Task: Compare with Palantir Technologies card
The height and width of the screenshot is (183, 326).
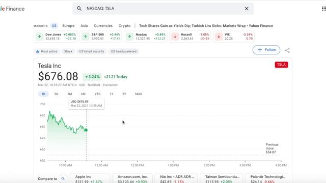Action: pyautogui.click(x=267, y=178)
